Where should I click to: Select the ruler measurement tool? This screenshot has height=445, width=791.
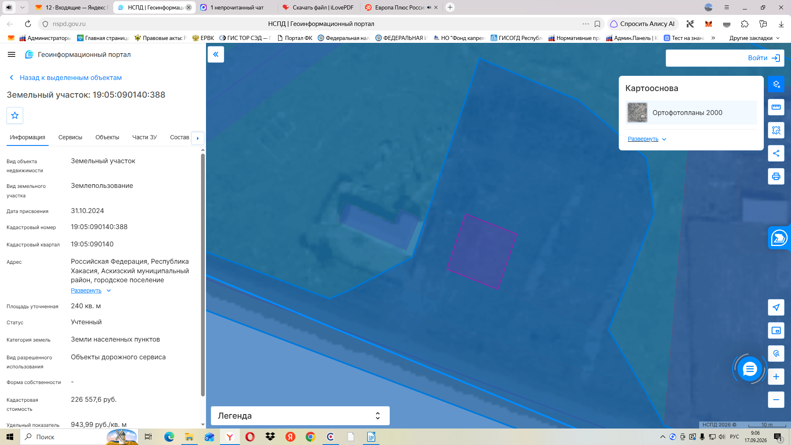pyautogui.click(x=776, y=107)
